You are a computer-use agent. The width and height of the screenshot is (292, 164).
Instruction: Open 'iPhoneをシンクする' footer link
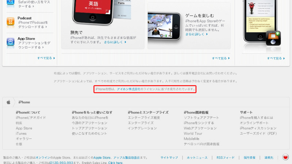(x=199, y=123)
